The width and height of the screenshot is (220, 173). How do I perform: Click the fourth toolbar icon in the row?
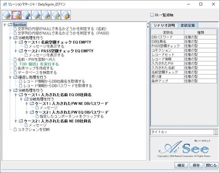[x=36, y=15]
